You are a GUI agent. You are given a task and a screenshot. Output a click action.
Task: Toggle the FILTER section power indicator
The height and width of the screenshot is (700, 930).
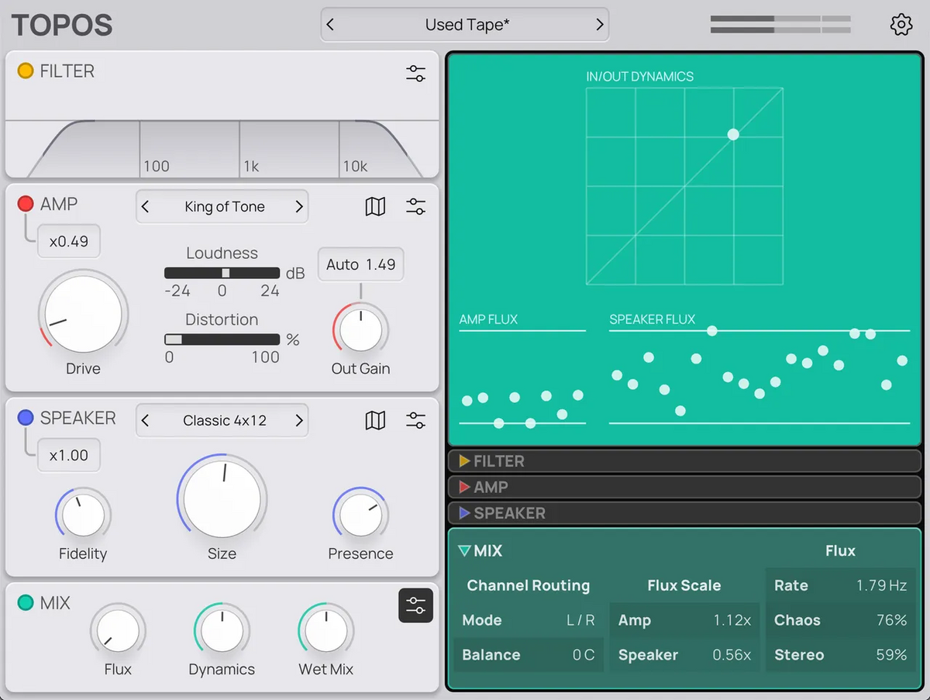(x=26, y=71)
